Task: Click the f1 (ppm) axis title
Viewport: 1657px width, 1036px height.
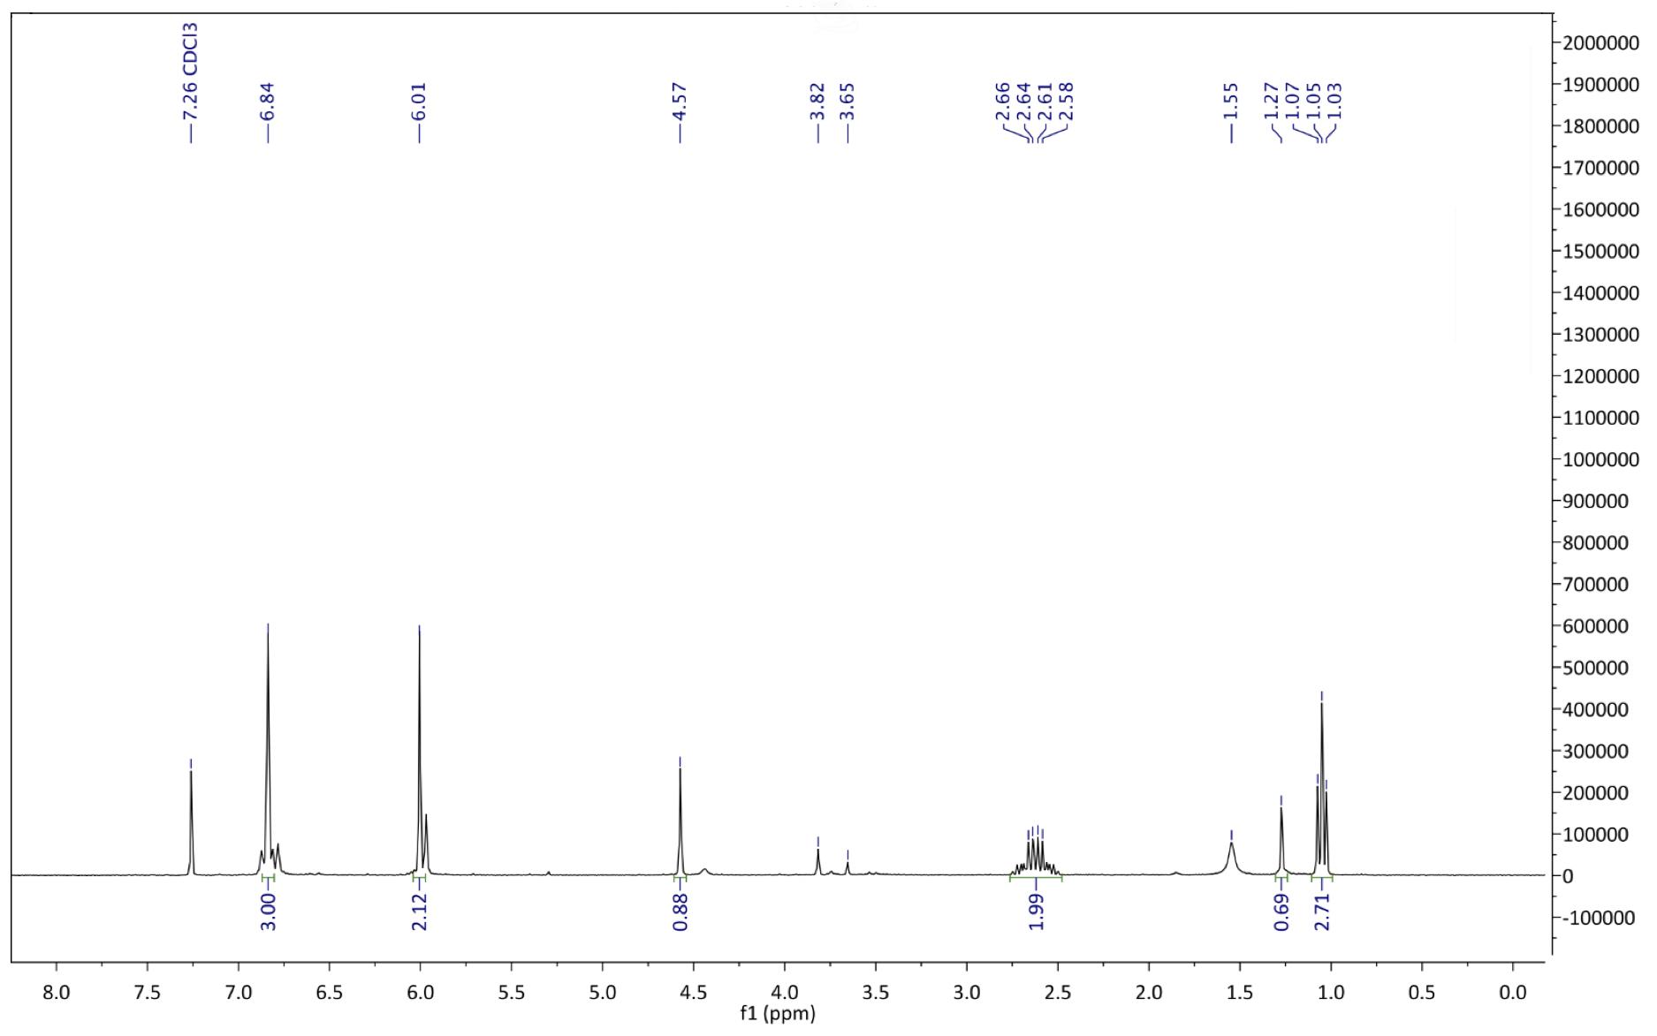Action: click(778, 1013)
